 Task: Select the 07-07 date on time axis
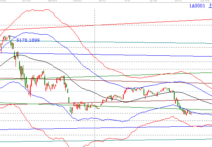pyautogui.click(x=27, y=1)
